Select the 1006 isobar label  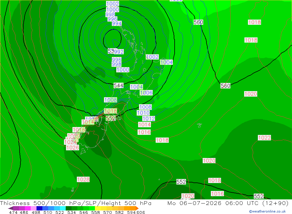tap(146, 93)
